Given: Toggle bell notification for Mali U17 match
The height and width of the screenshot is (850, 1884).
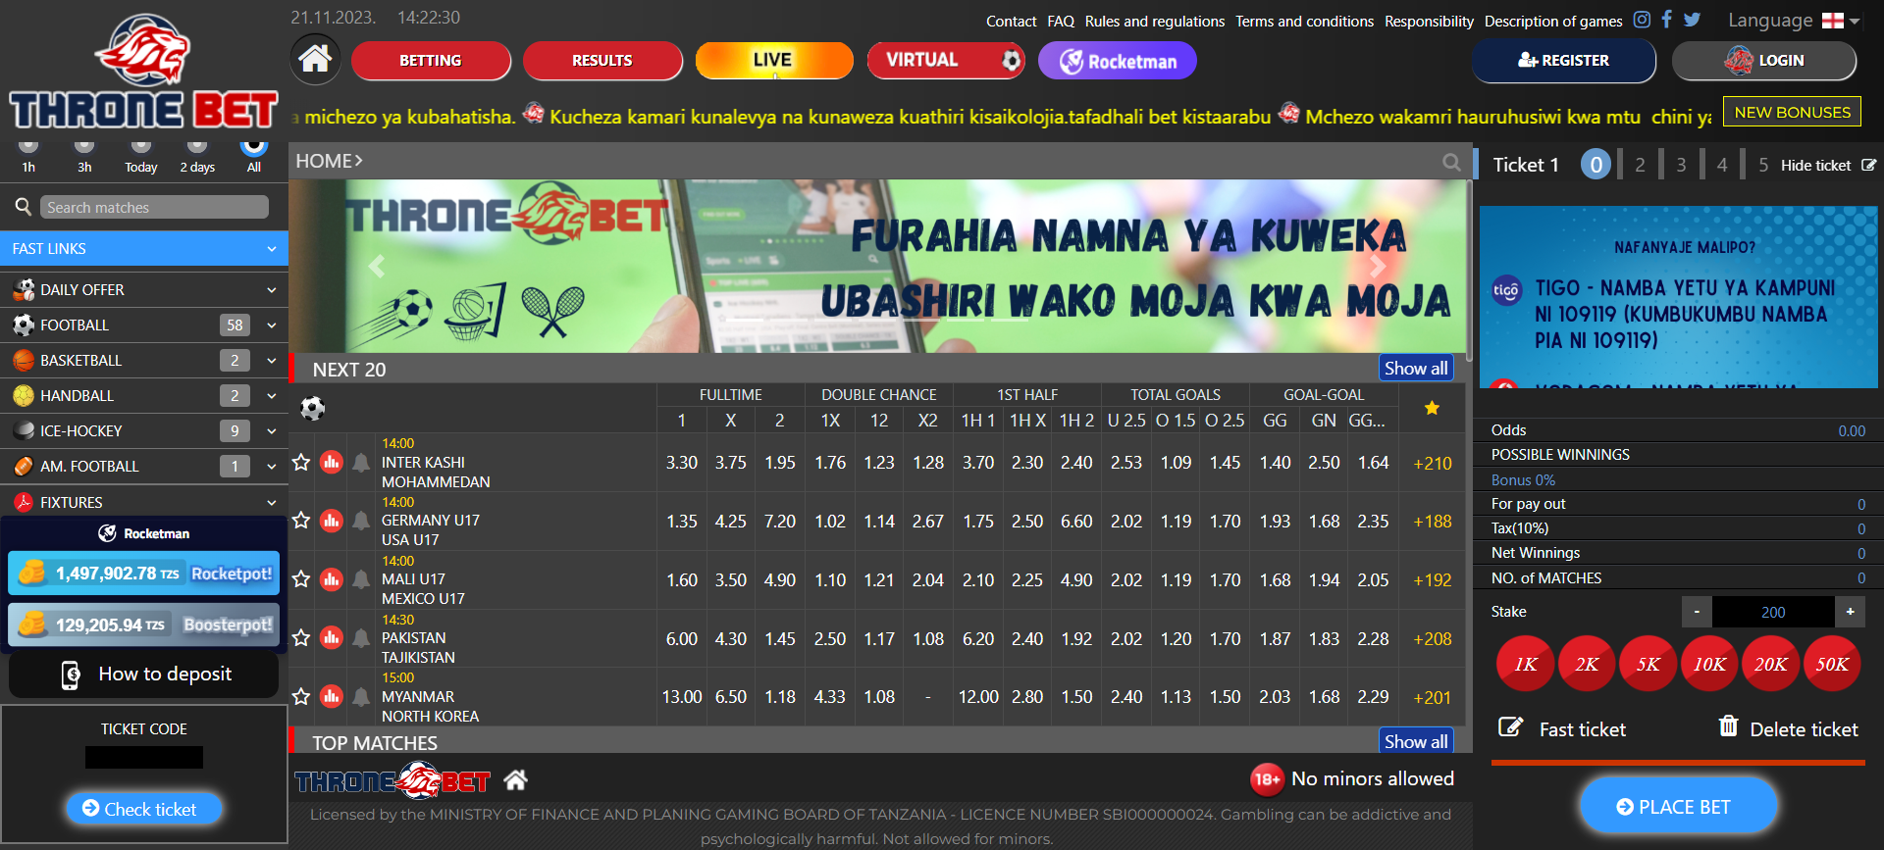Looking at the screenshot, I should coord(361,579).
